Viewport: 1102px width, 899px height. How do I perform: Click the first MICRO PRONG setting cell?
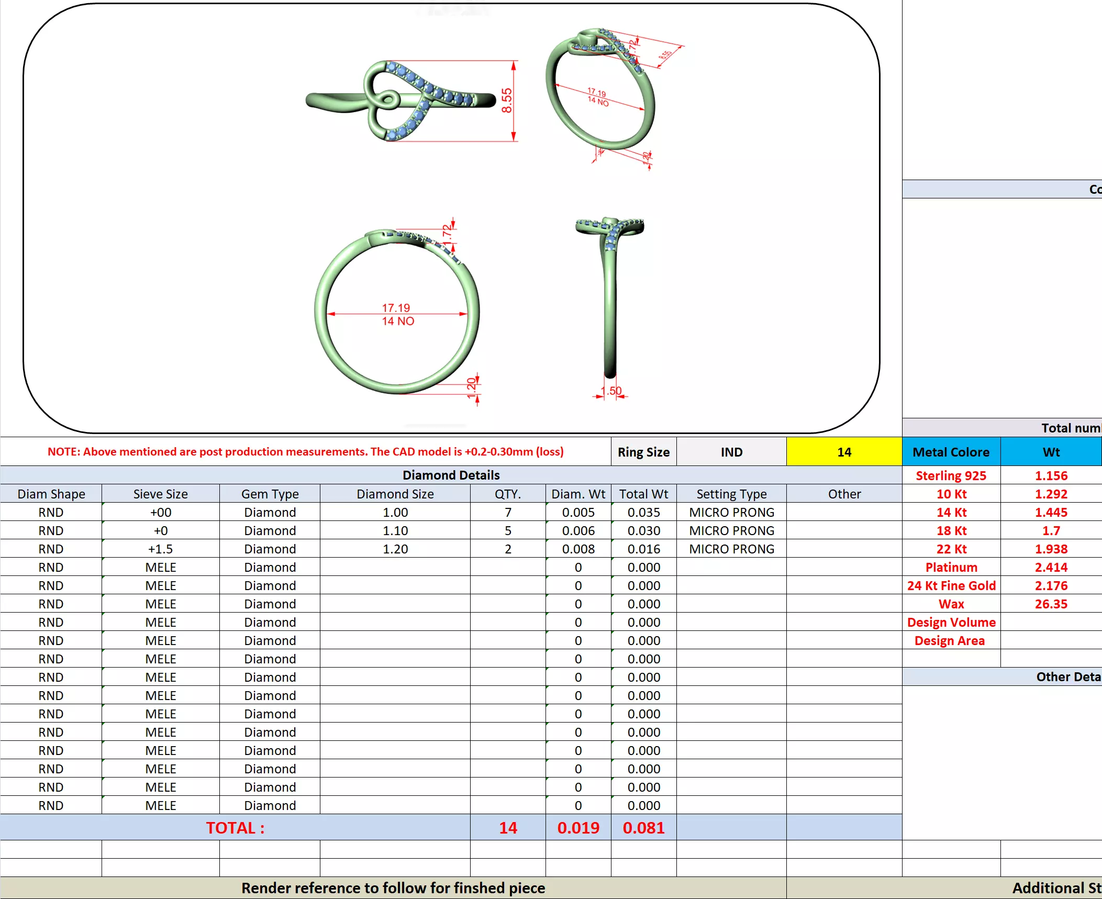pos(731,512)
